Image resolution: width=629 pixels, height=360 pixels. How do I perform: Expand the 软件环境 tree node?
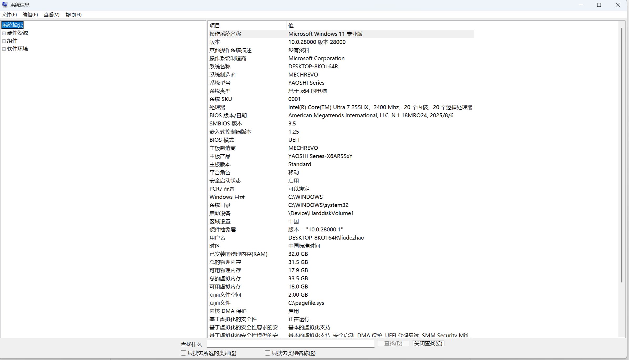[x=4, y=49]
